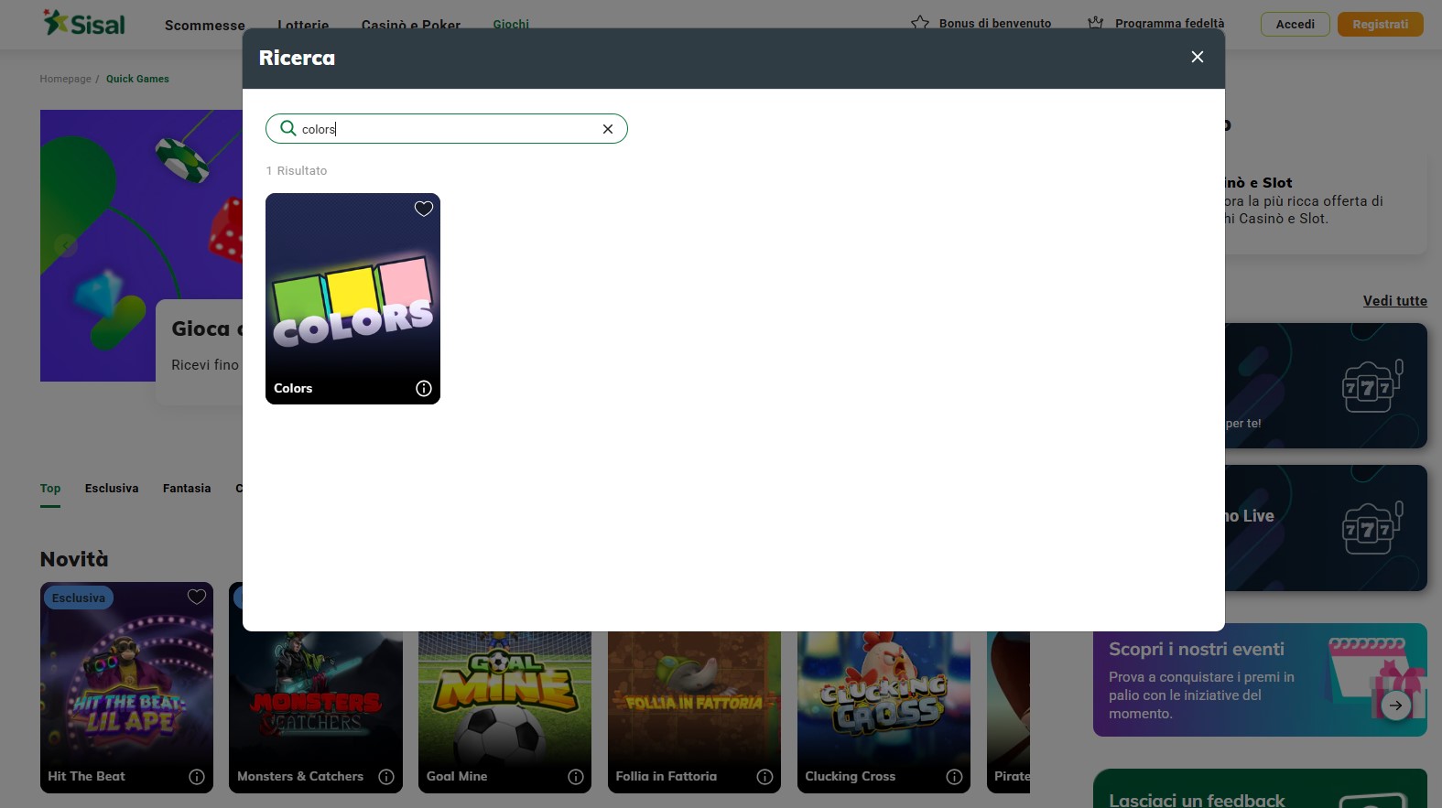The height and width of the screenshot is (808, 1442).
Task: Clear the search field text
Action: (607, 129)
